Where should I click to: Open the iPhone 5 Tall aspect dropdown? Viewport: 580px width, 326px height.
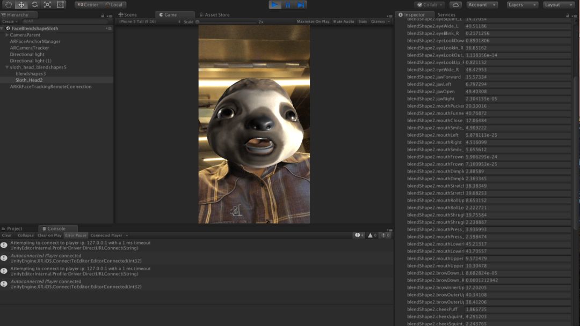click(150, 22)
